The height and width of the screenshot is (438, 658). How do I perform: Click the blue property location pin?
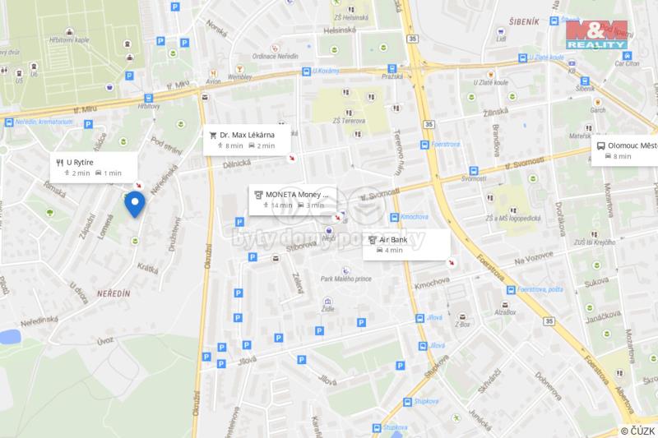135,204
